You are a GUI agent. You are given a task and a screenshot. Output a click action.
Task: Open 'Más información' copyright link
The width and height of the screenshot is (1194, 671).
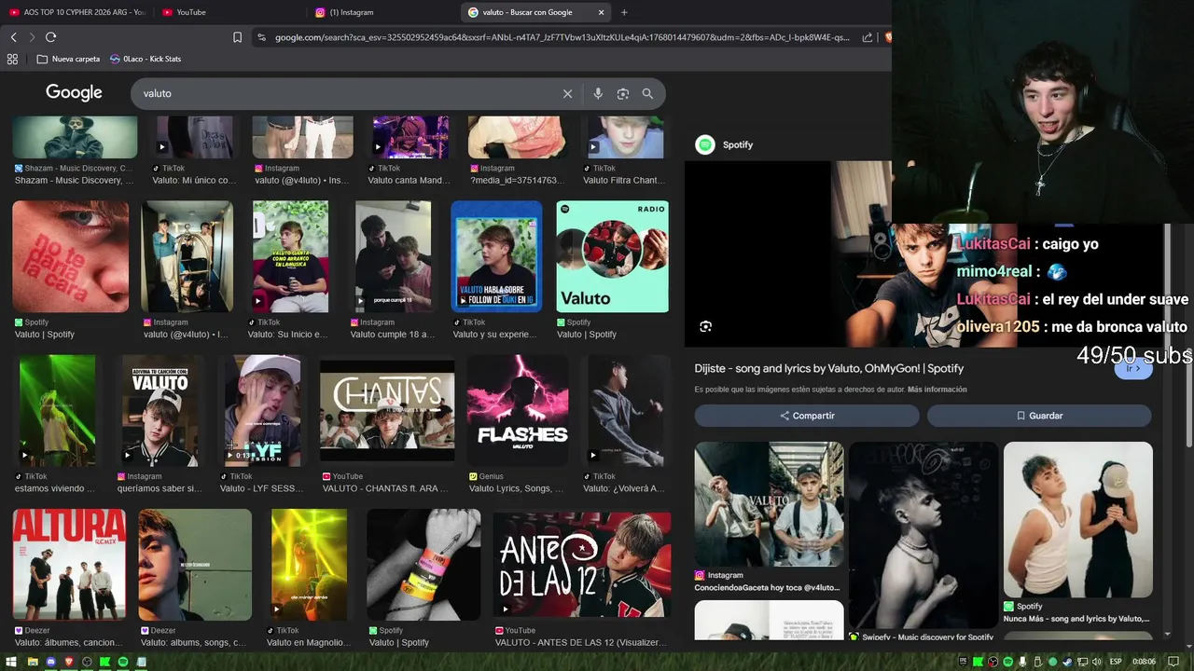[x=937, y=390]
